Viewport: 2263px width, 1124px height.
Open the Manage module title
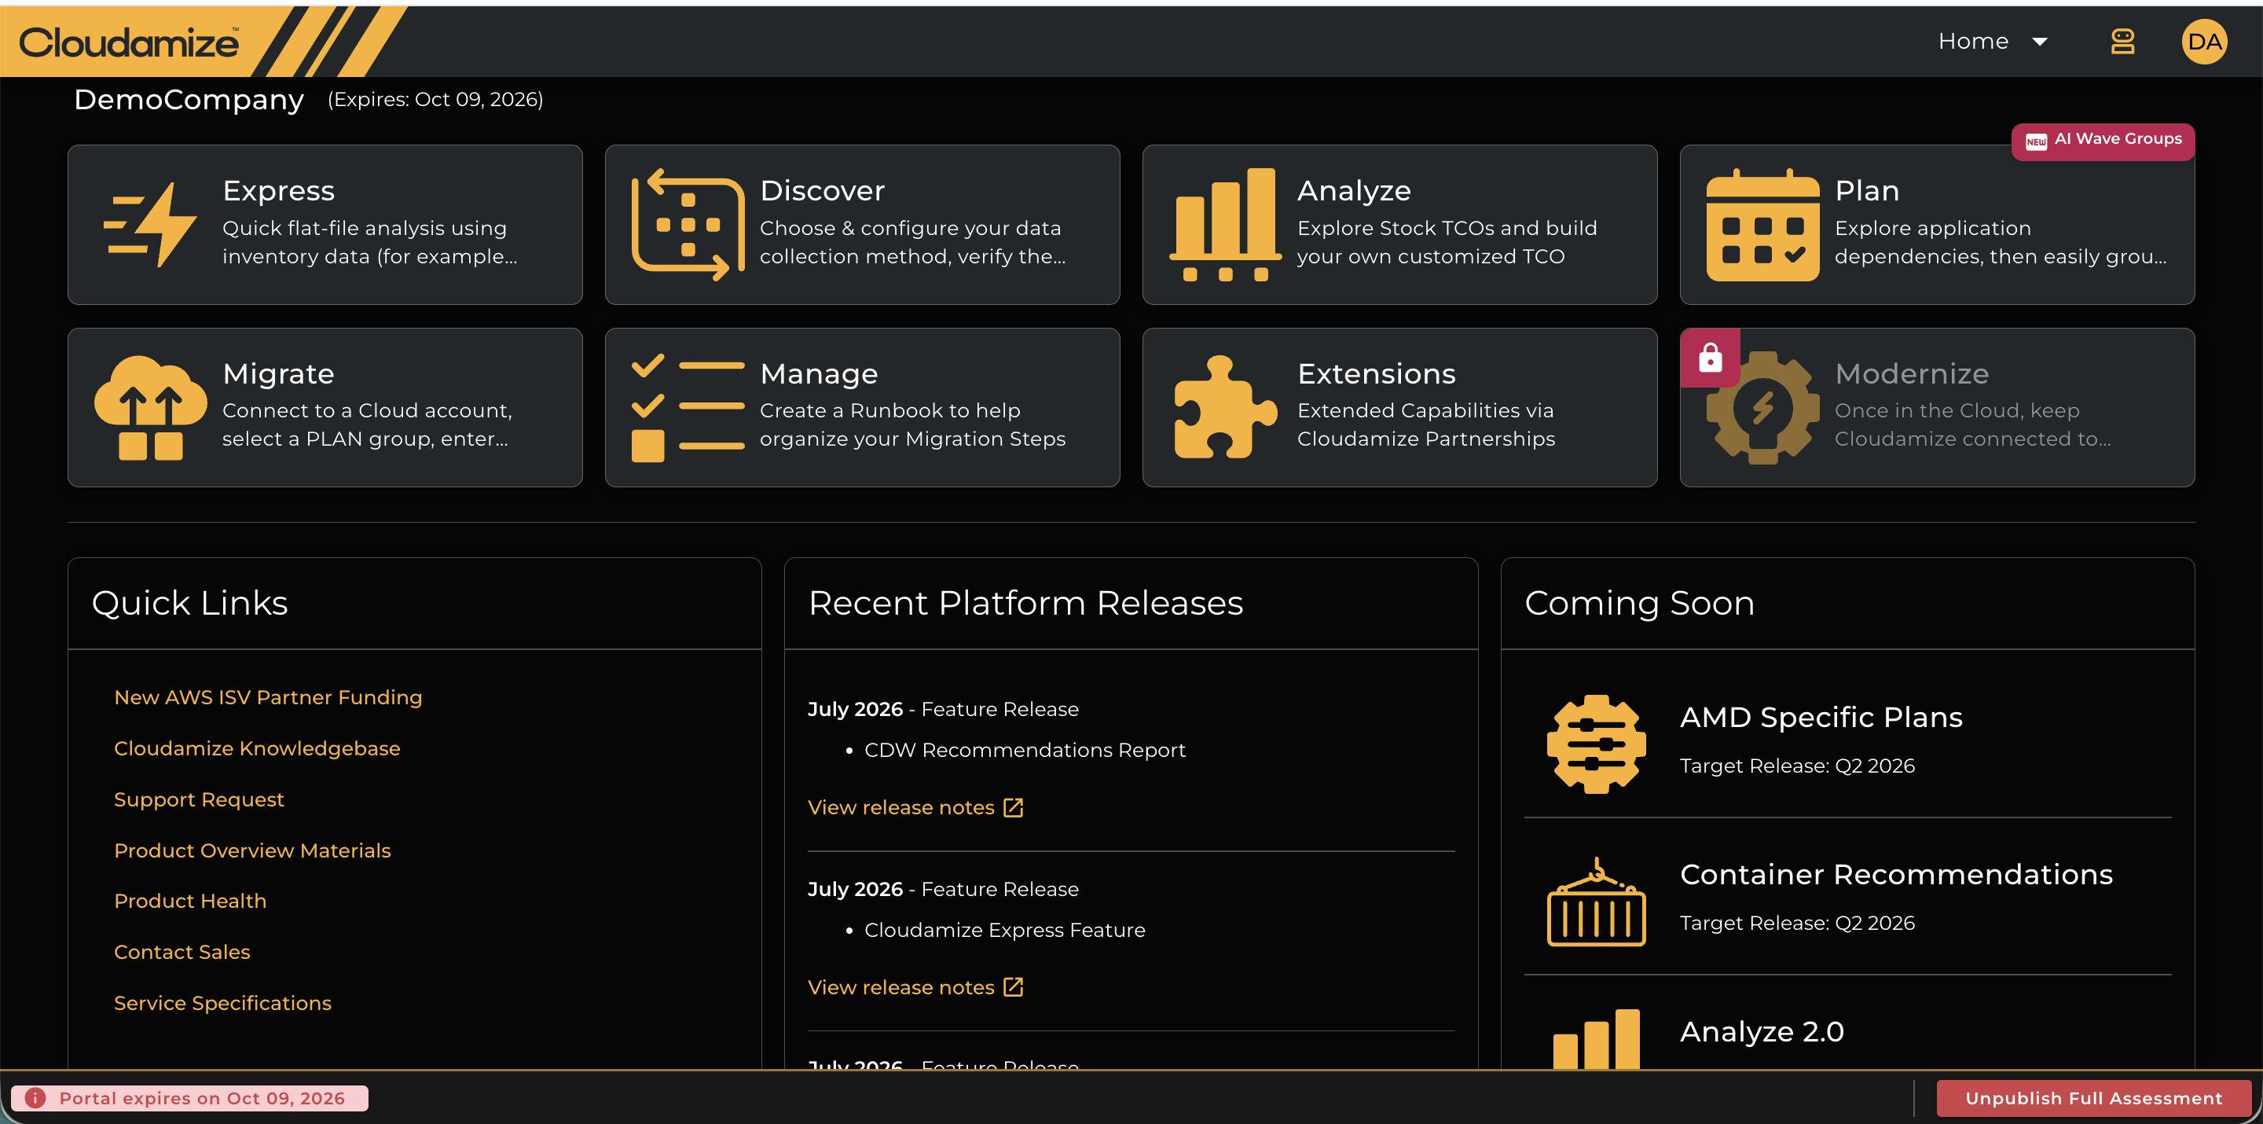[x=819, y=373]
